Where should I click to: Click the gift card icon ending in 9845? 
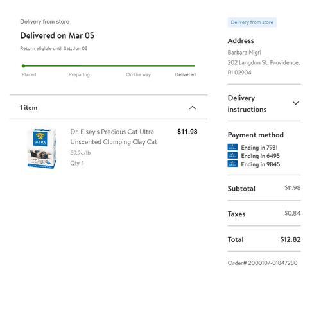(x=232, y=164)
